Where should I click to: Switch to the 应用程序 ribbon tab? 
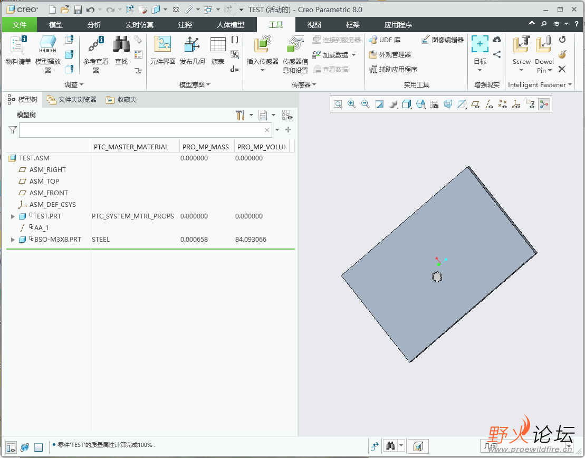tap(398, 25)
